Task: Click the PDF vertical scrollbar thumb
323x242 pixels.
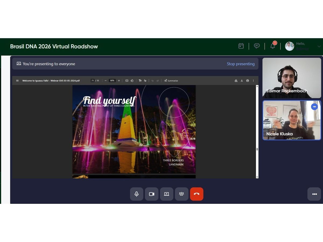Action: (257, 149)
